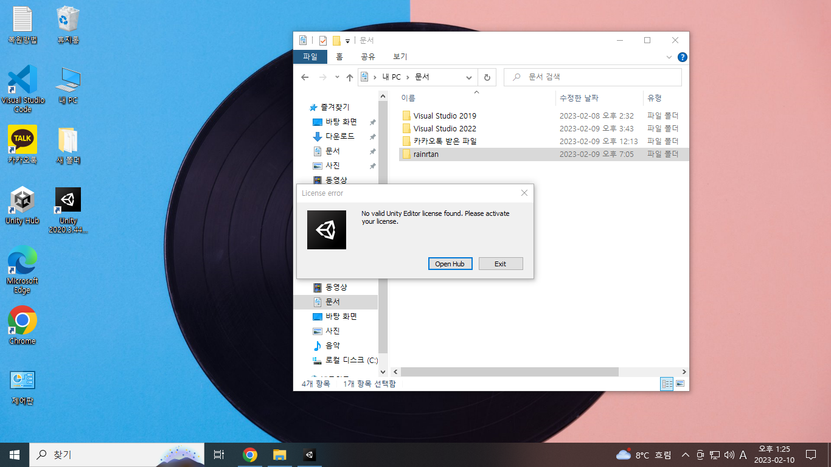Select Chrome desktop shortcut
This screenshot has height=467, width=831.
click(23, 325)
